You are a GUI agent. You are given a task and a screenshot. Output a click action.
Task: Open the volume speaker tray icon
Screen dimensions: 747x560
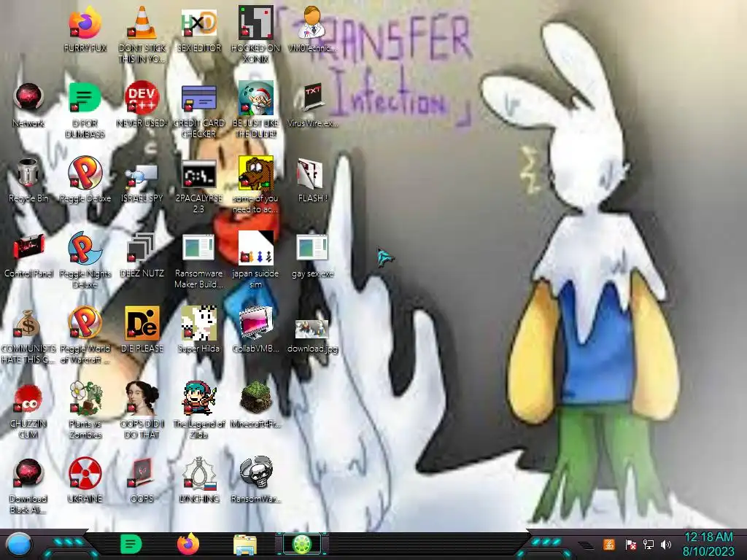click(666, 544)
